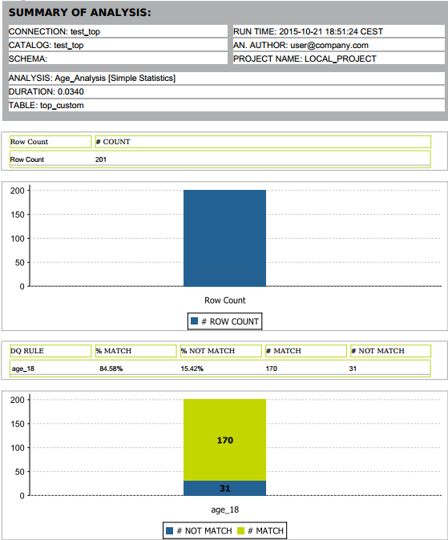The width and height of the screenshot is (448, 540).
Task: Click the green # MATCH legend swatch
Action: point(241,530)
